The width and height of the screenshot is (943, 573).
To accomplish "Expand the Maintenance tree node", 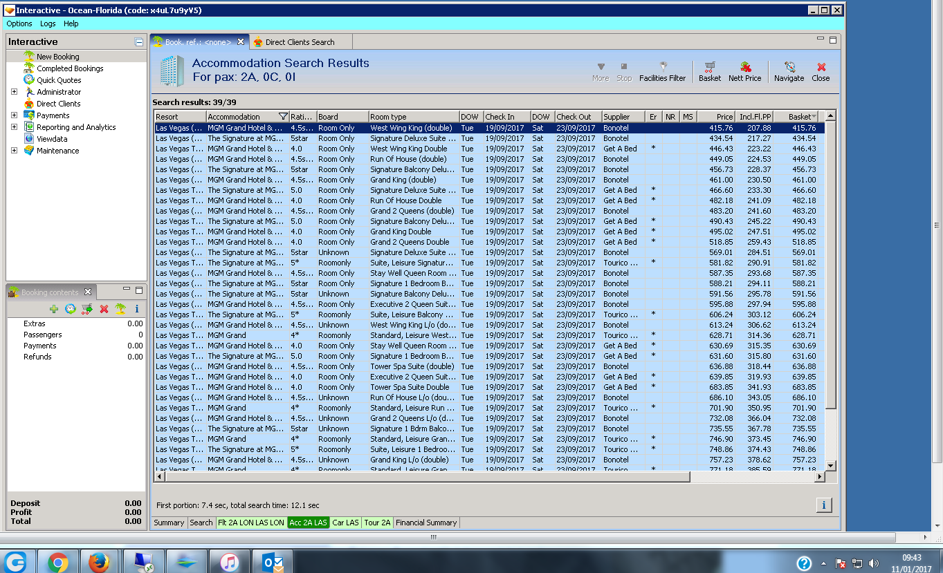I will click(14, 151).
